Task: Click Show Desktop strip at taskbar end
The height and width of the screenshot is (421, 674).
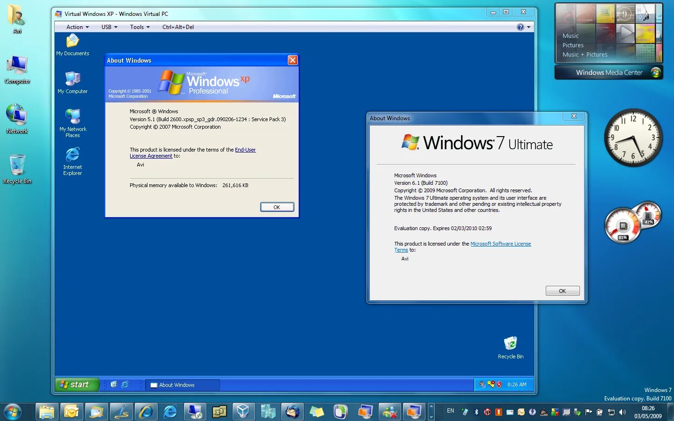Action: click(x=671, y=412)
